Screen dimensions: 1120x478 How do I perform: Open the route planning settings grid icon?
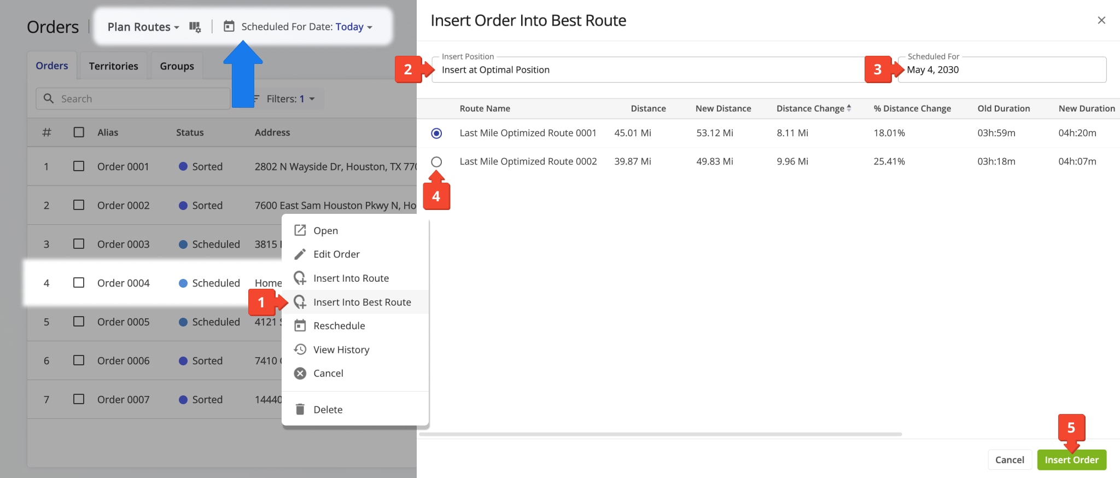click(195, 27)
